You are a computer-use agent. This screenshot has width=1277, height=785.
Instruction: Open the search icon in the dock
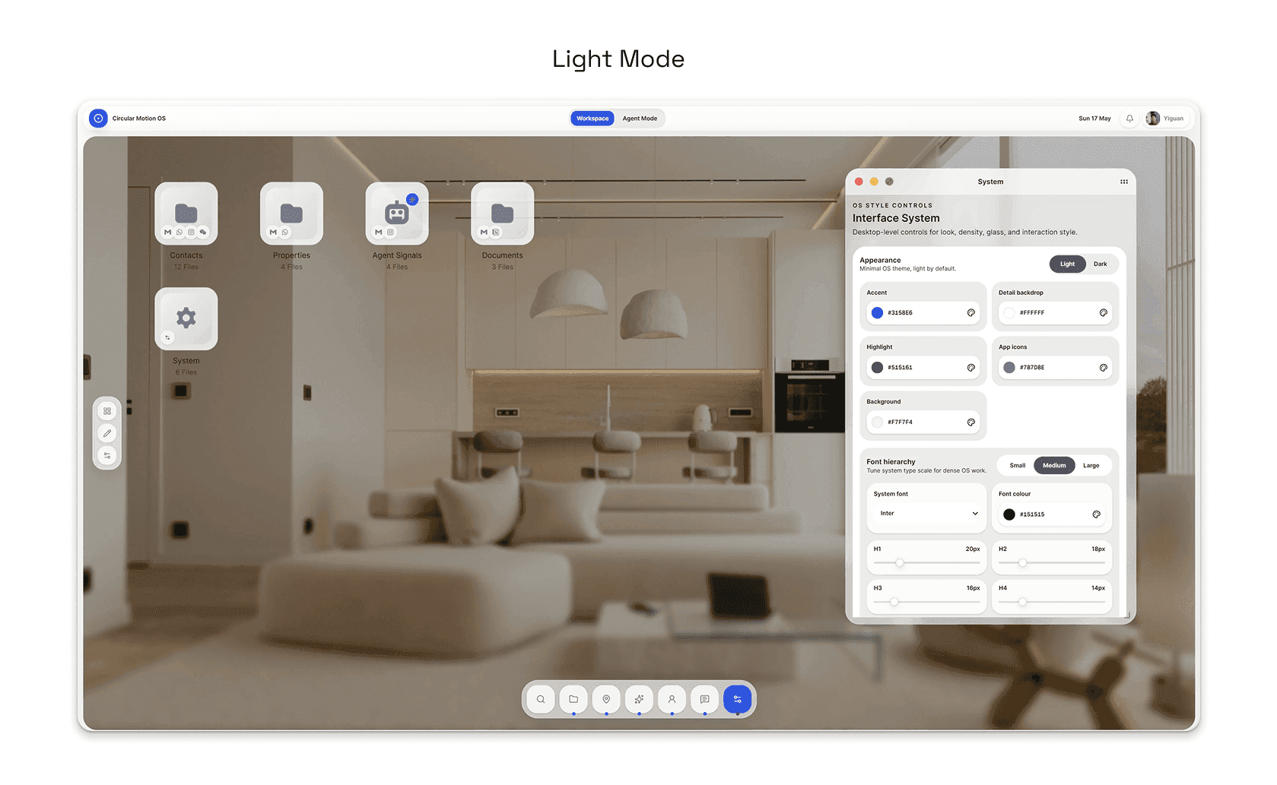coord(541,699)
